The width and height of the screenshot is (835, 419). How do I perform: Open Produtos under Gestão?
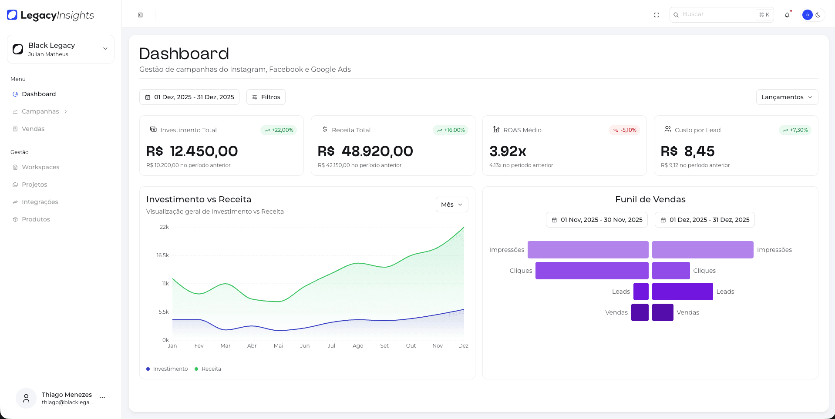(x=36, y=219)
